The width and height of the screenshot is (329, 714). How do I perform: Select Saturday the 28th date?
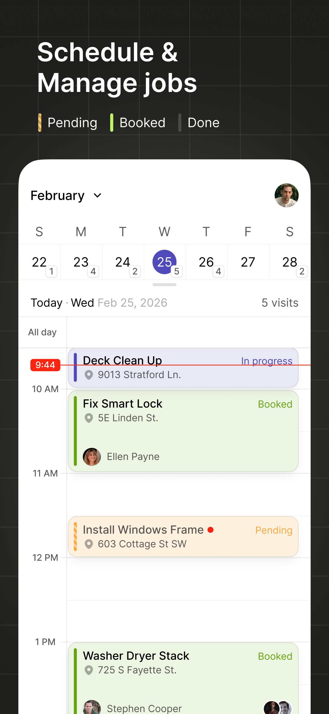(290, 262)
